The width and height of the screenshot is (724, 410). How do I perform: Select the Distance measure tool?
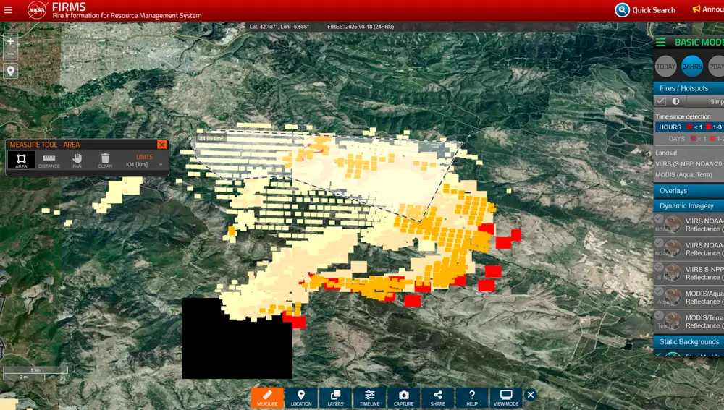coord(49,161)
